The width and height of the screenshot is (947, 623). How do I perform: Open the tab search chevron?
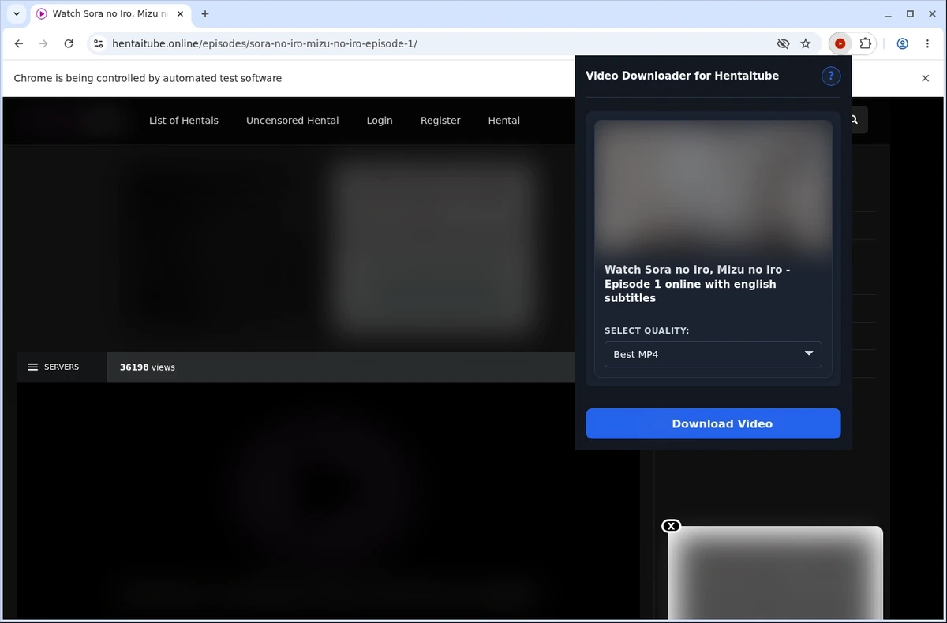(x=17, y=13)
